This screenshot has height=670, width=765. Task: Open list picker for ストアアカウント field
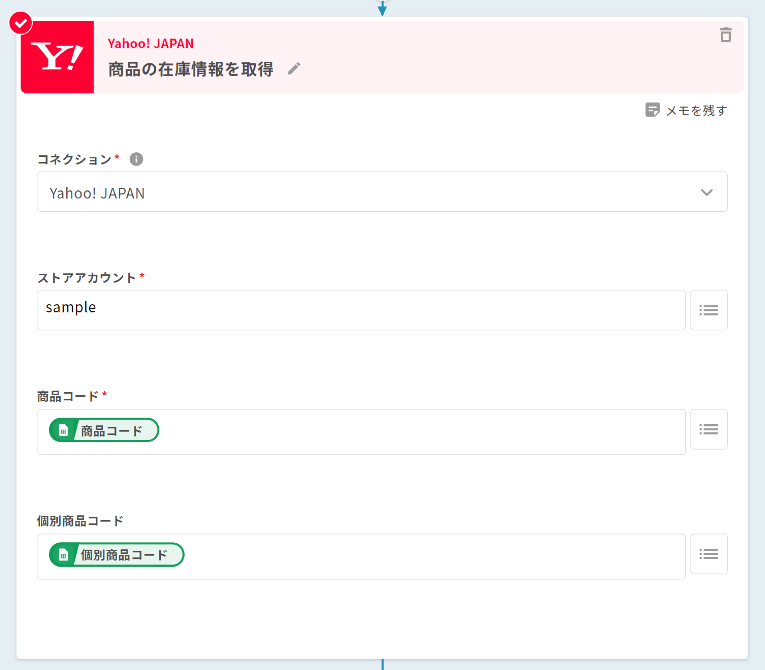708,310
